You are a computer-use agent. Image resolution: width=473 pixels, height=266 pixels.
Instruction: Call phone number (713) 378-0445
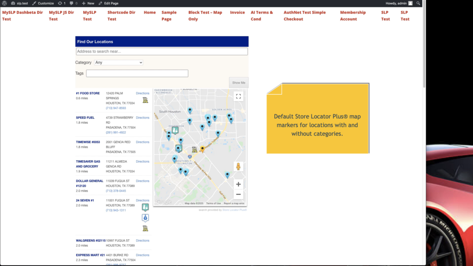pos(116,191)
